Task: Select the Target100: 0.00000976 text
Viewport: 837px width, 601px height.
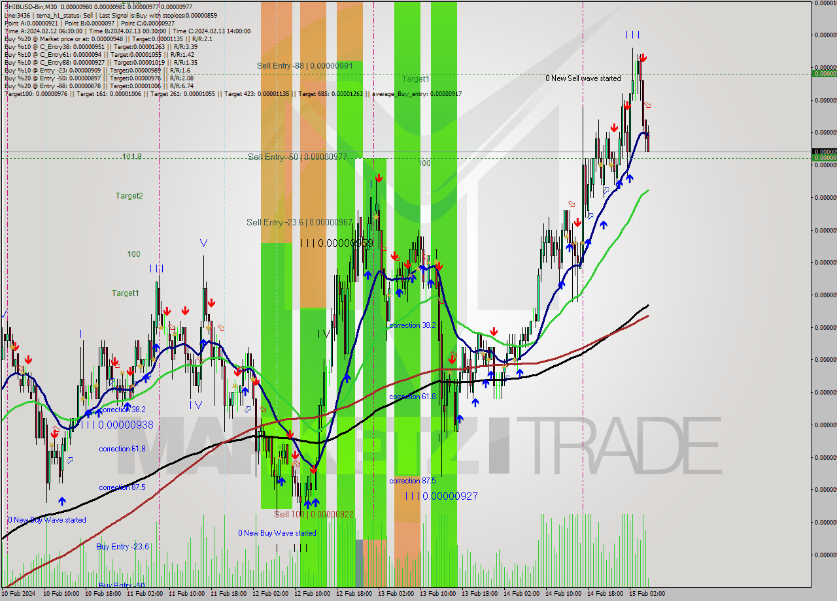Action: (36, 93)
